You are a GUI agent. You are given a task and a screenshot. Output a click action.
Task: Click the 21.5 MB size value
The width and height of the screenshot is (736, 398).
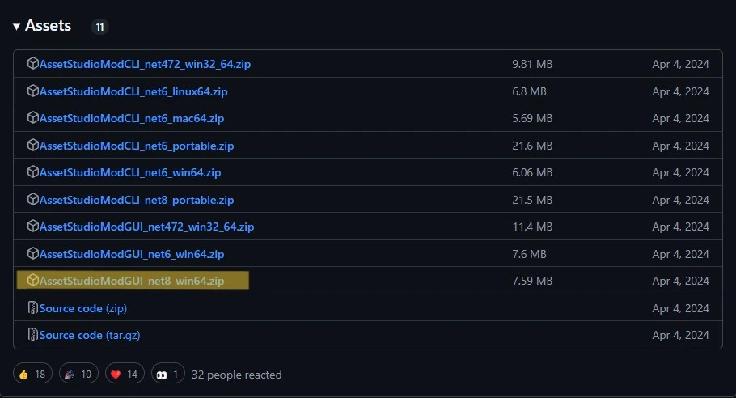coord(532,200)
